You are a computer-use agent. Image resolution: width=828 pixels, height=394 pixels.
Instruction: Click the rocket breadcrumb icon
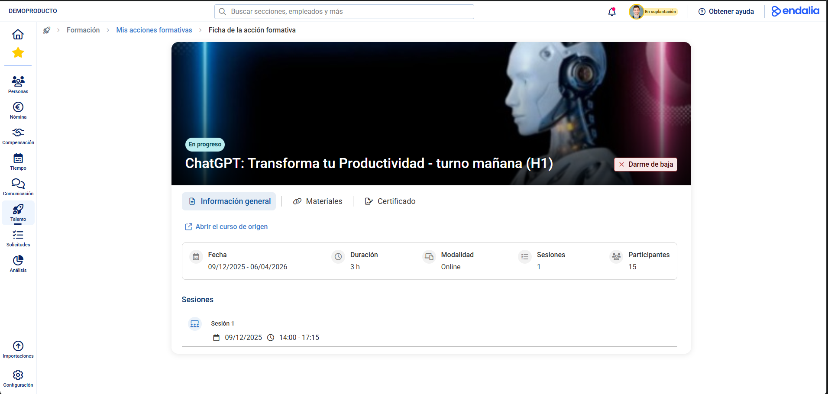(47, 30)
